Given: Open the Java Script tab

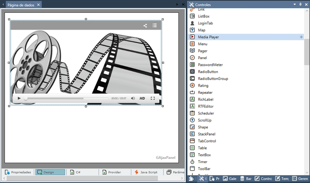Looking at the screenshot, I should pyautogui.click(x=145, y=172).
